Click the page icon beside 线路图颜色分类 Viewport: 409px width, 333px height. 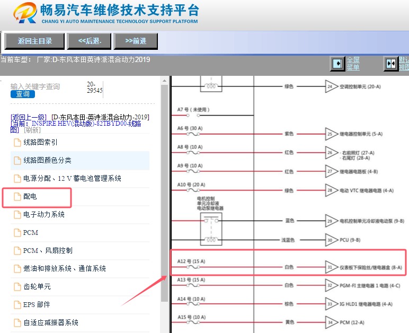[17, 161]
